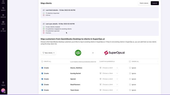Check Ignore for Special
Viewport: 170px width, 95px height.
coord(130,79)
